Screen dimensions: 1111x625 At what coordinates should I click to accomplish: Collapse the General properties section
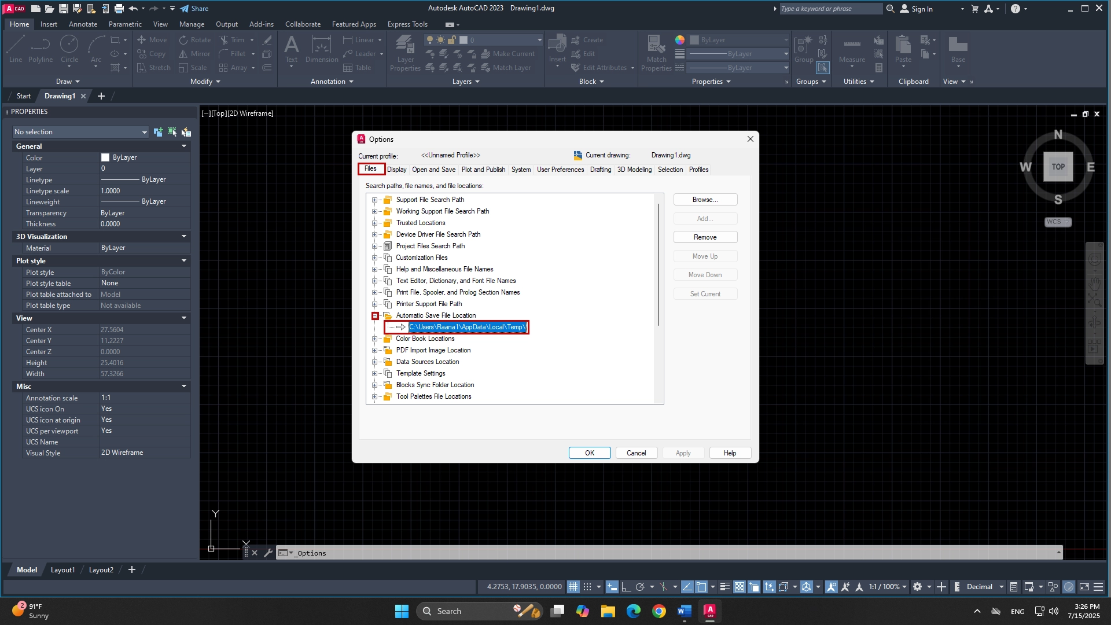[x=184, y=146]
